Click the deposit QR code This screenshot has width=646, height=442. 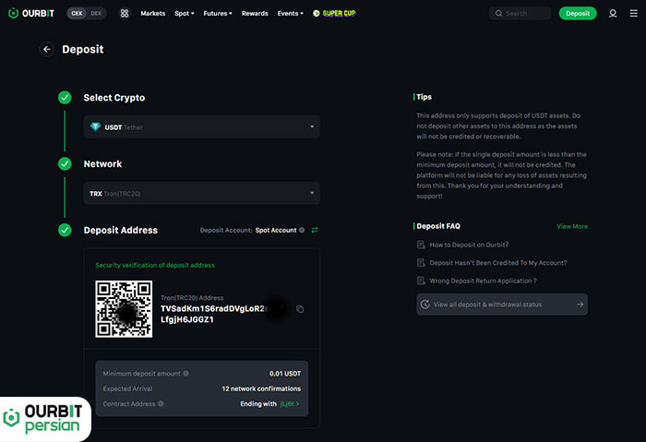coord(124,309)
